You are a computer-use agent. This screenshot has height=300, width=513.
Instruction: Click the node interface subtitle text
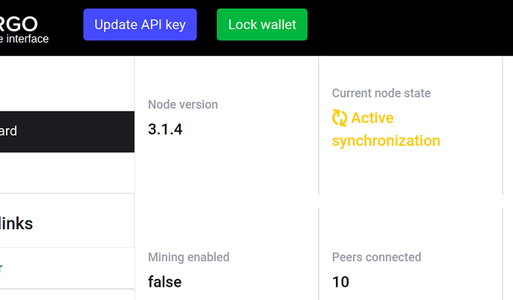[25, 39]
